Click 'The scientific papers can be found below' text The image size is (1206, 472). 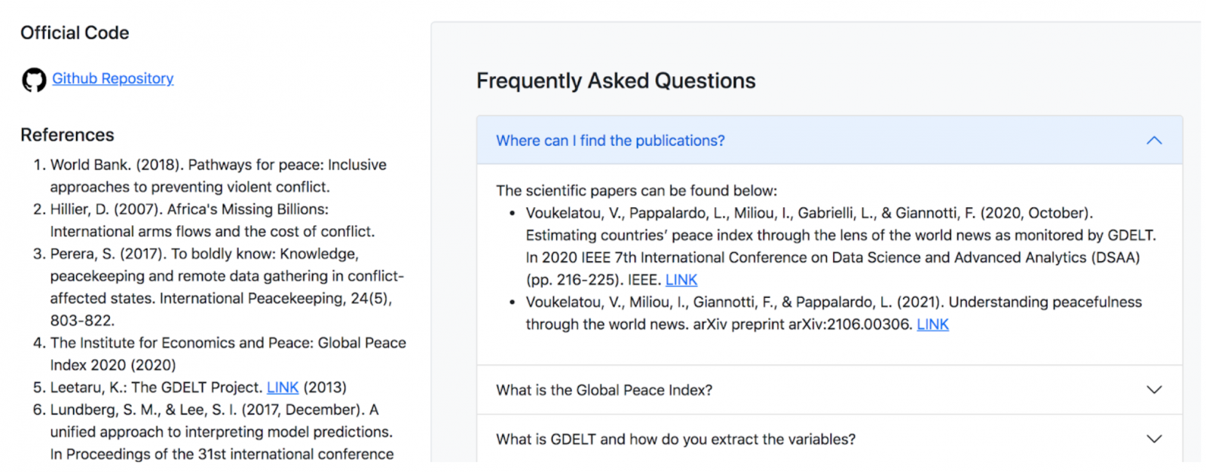point(636,191)
